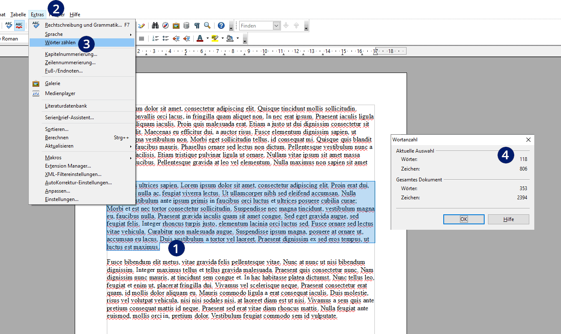Click the find previous up-arrow icon
The height and width of the screenshot is (334, 561).
(x=296, y=25)
